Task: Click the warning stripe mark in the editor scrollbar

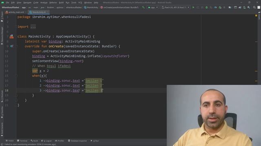Action: pyautogui.click(x=256, y=71)
